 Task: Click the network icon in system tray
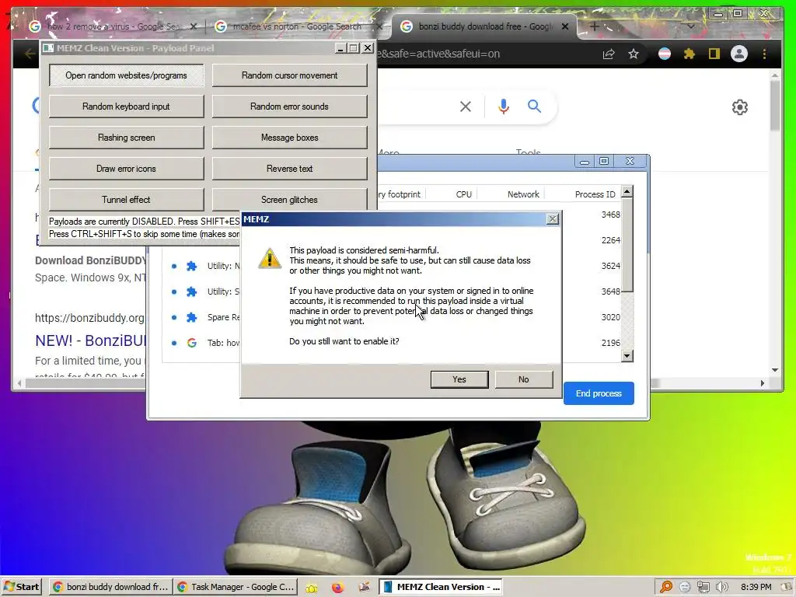tap(703, 587)
